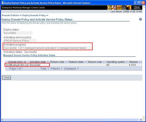146x122 pixels.
Task: Sort Operating system column arrow
Action: tap(127, 62)
